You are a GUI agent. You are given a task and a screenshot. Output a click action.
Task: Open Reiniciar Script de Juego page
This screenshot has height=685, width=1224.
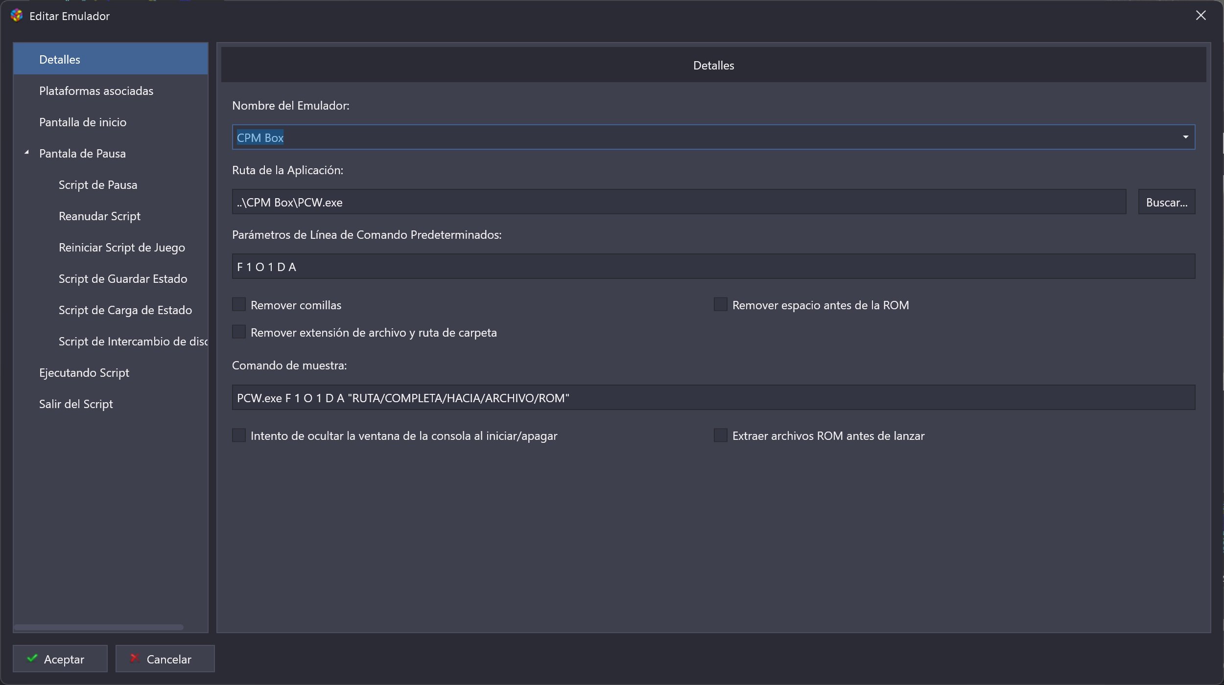[122, 247]
